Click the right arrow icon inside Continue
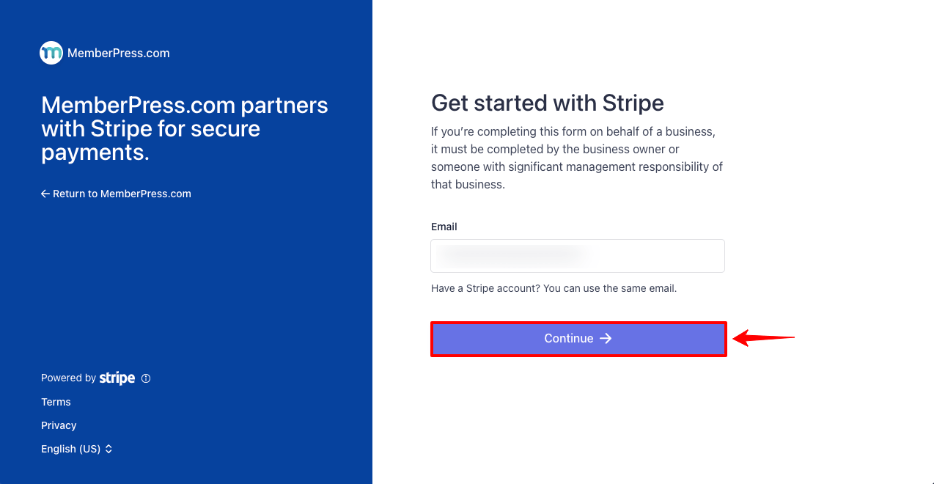Image resolution: width=934 pixels, height=484 pixels. [x=606, y=338]
